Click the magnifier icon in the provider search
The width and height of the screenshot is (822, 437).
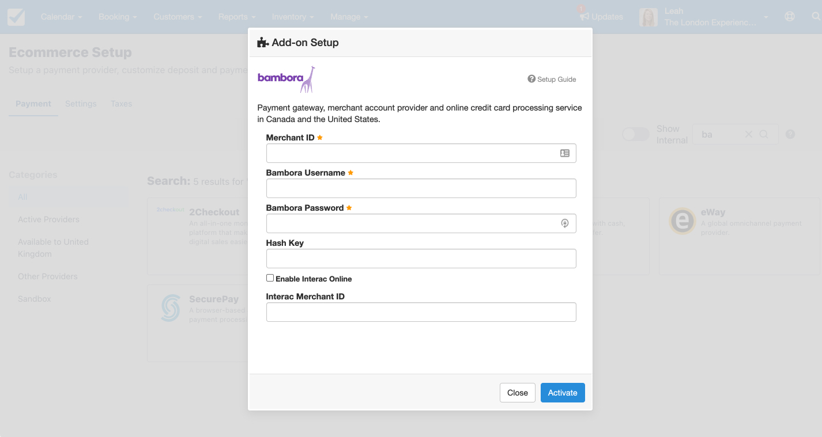tap(764, 134)
